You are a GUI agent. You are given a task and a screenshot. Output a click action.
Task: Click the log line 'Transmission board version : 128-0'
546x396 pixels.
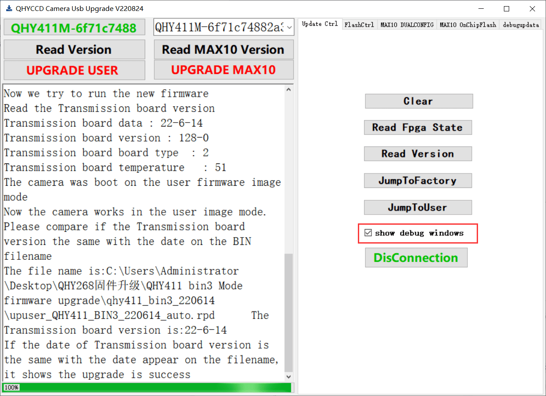107,138
